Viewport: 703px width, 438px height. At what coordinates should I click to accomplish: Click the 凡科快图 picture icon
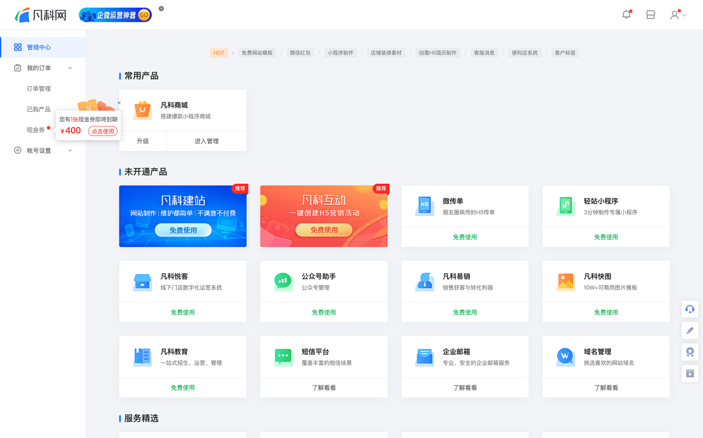565,282
